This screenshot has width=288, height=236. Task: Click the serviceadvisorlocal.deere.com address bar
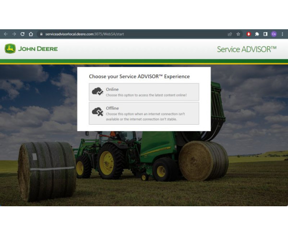pos(96,34)
